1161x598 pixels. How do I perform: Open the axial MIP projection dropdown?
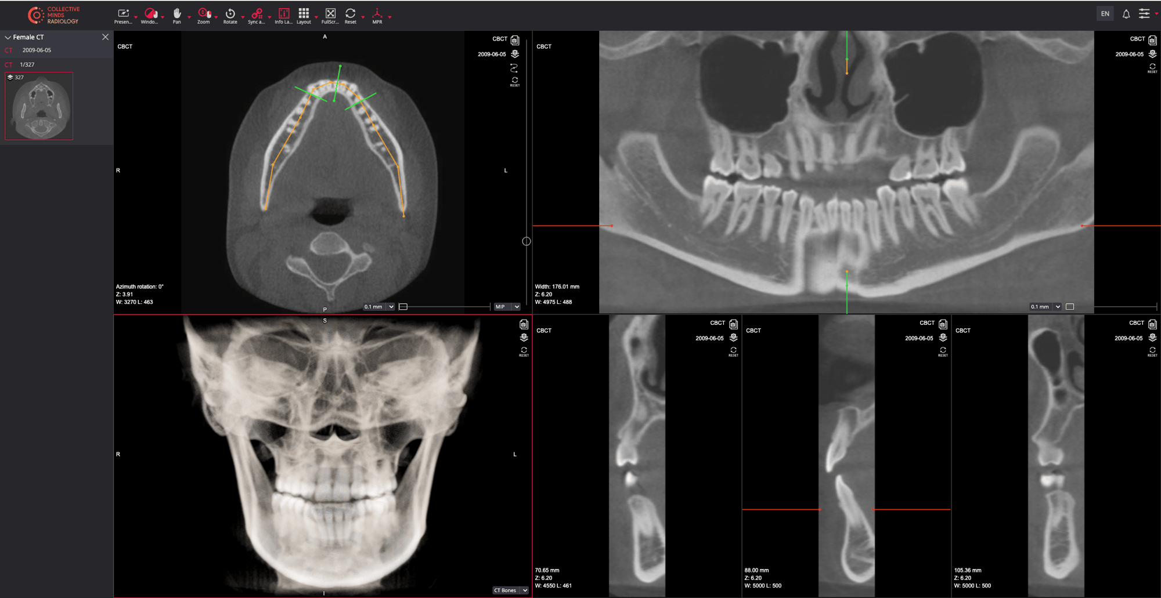tap(507, 307)
